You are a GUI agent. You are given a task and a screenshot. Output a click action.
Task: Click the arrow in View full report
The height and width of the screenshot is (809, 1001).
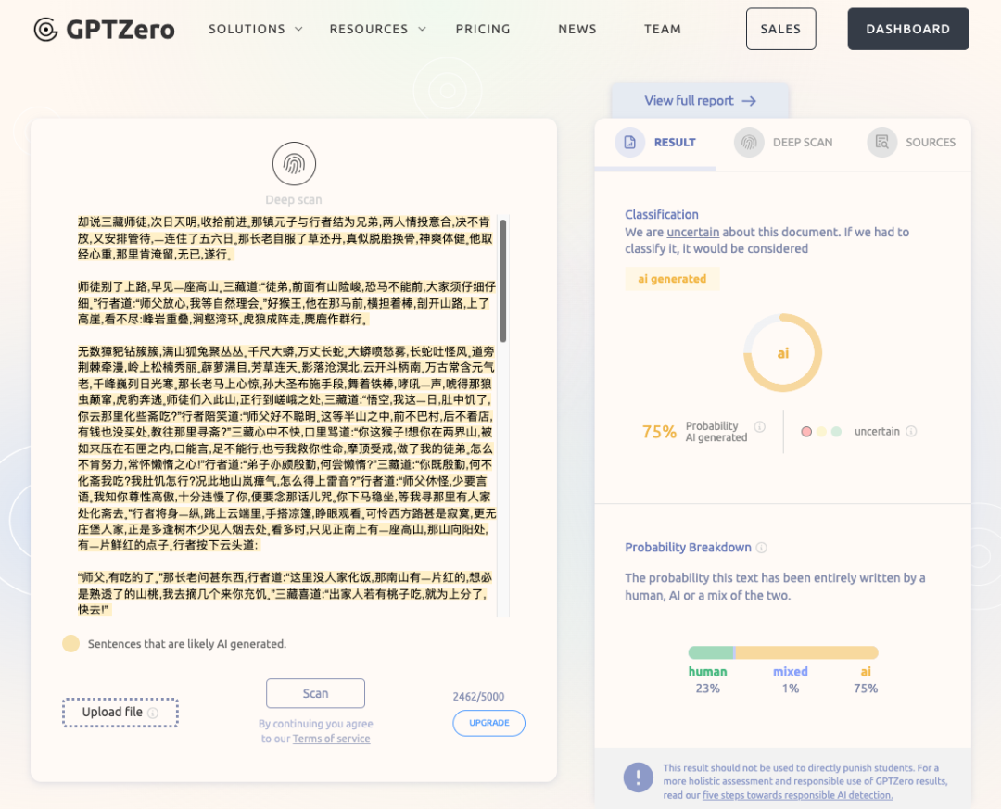click(x=749, y=101)
